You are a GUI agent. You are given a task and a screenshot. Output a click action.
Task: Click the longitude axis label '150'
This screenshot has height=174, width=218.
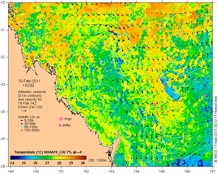36,172
